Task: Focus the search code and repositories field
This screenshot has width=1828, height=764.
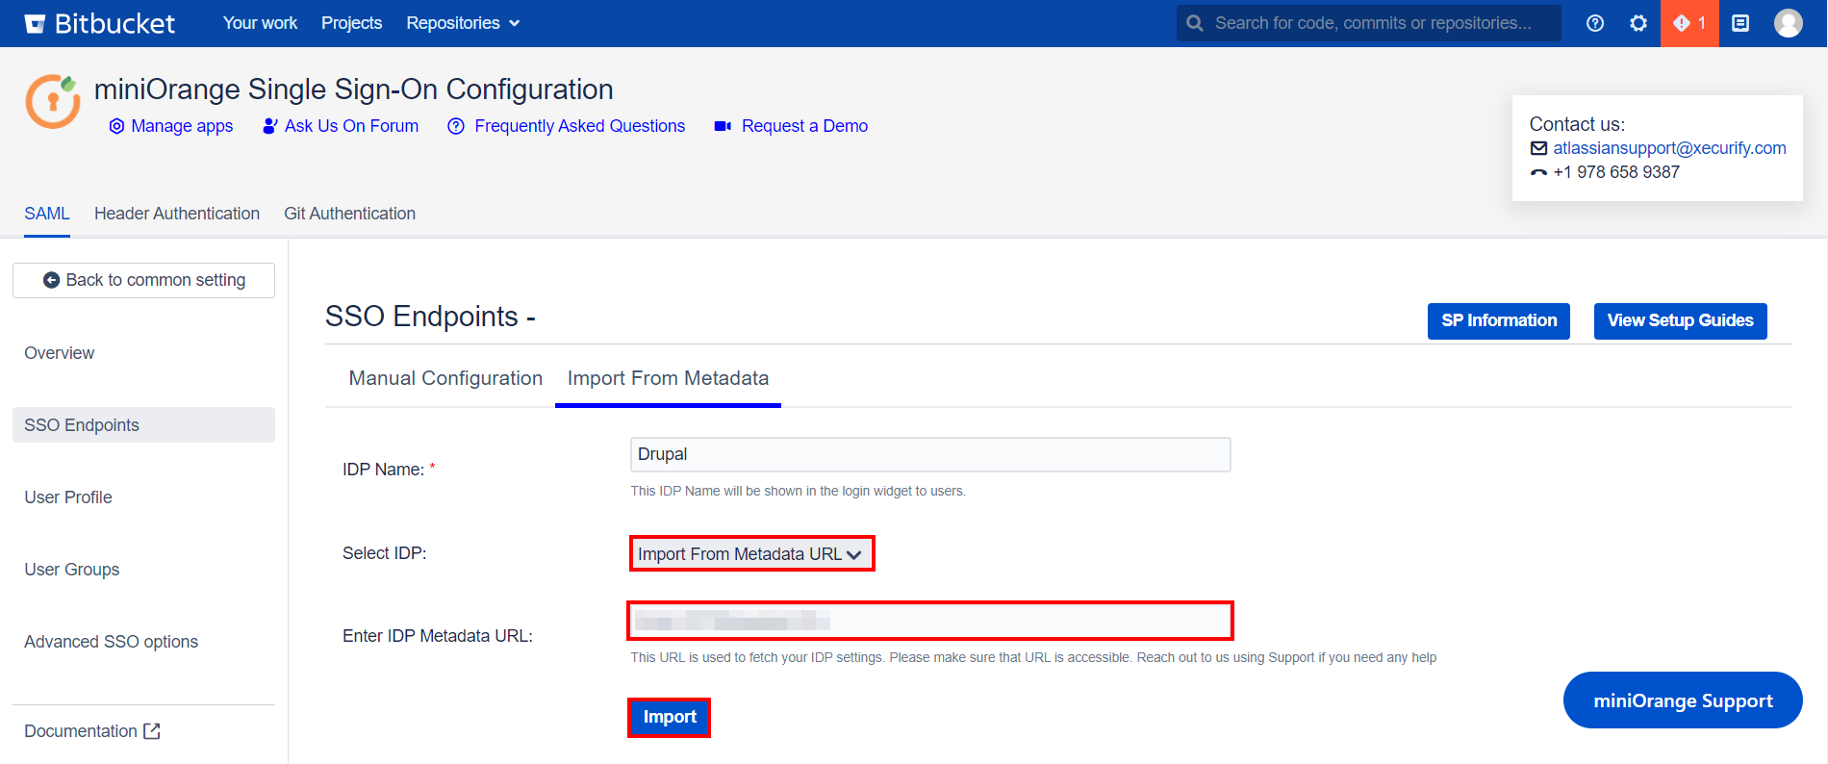Action: (1369, 23)
